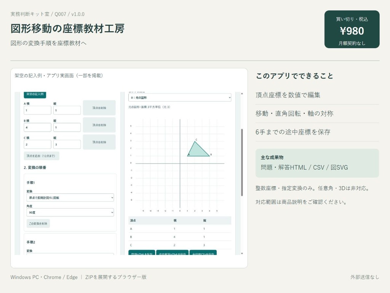
Task: Click the Windows PC・Chrome / Edge footer text
Action: pyautogui.click(x=44, y=277)
